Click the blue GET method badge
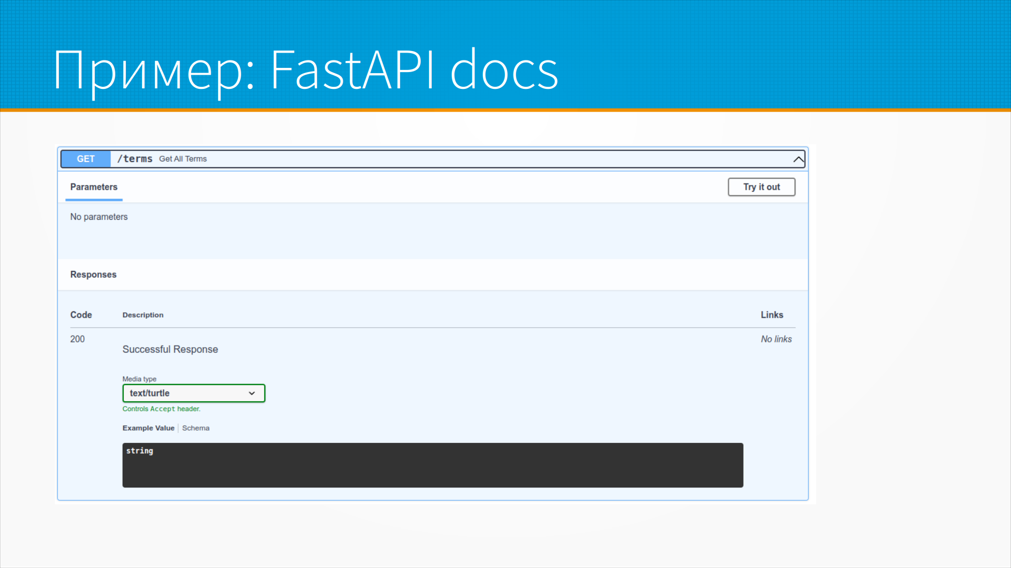Screen dimensions: 1011x568 pos(86,159)
